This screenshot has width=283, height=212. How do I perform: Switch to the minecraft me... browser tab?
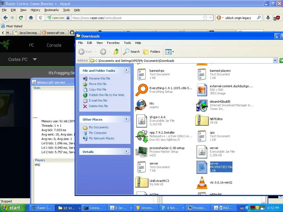pos(55,33)
